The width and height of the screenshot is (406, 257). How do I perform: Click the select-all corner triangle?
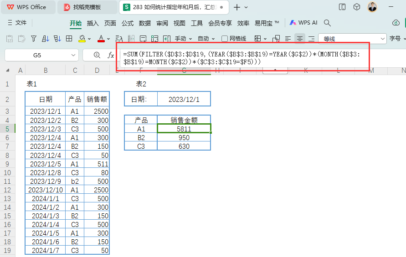[x=7, y=70]
